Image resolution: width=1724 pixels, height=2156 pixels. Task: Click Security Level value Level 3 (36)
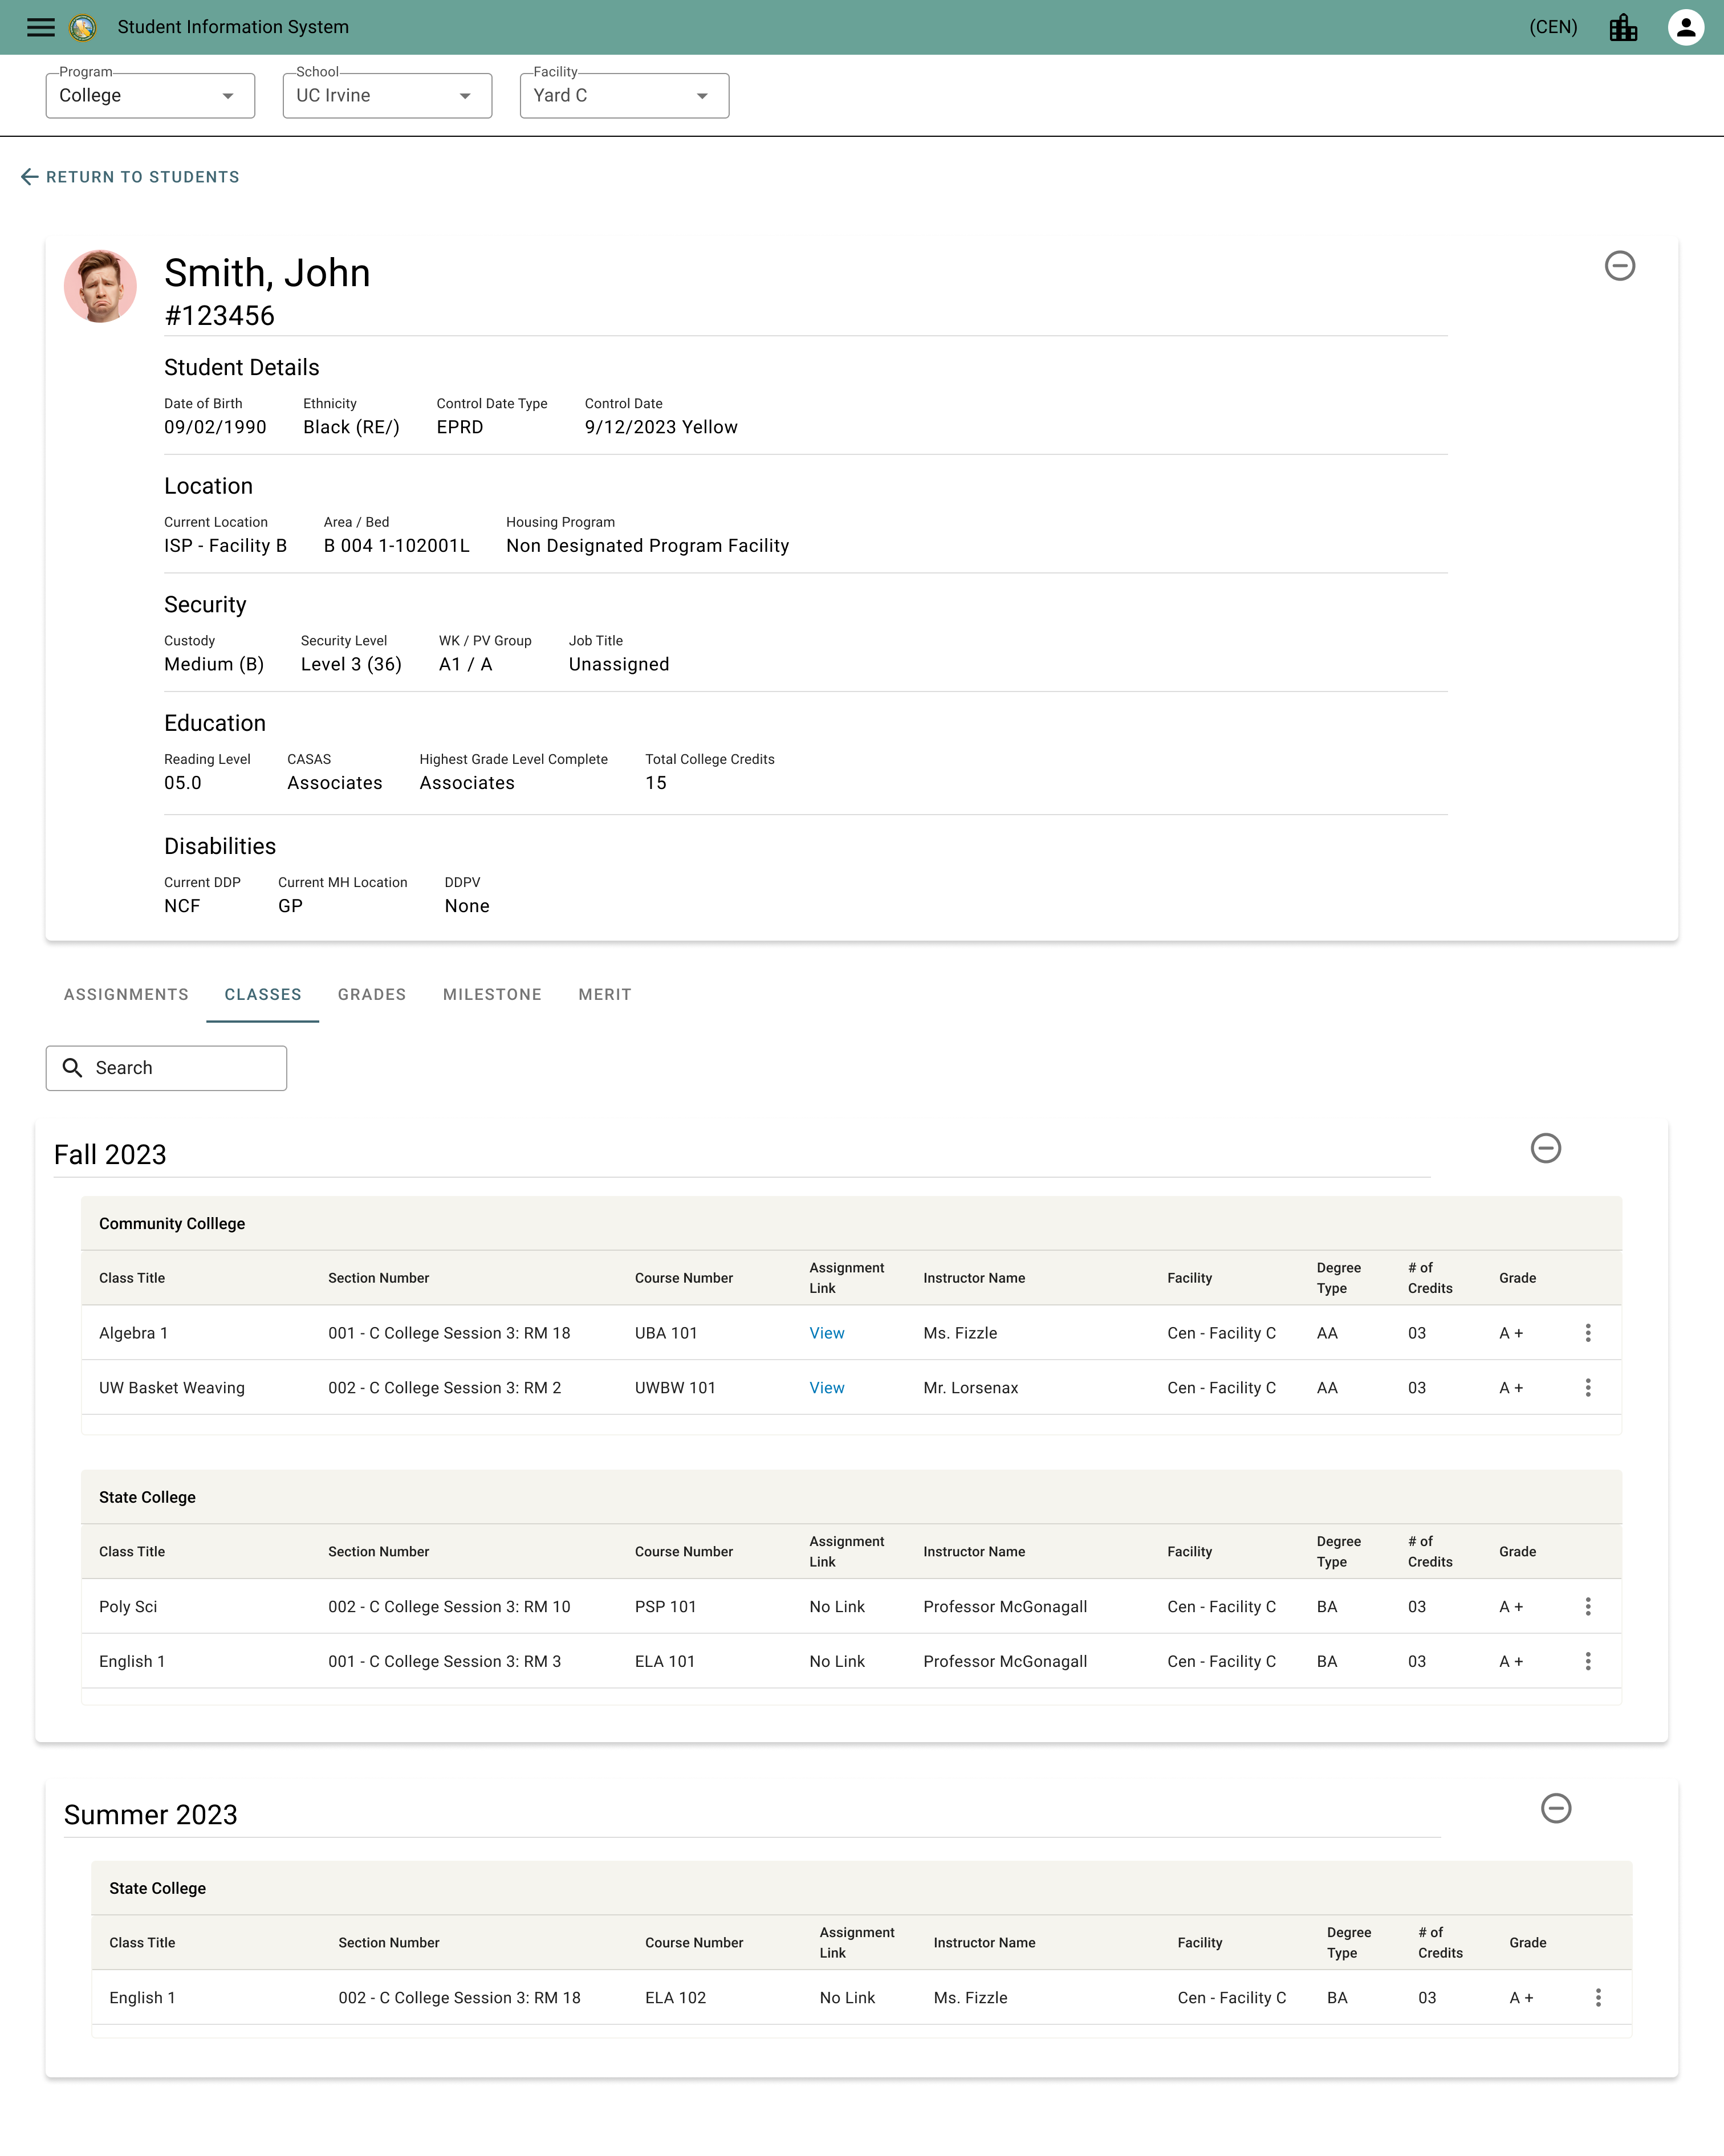coord(351,665)
